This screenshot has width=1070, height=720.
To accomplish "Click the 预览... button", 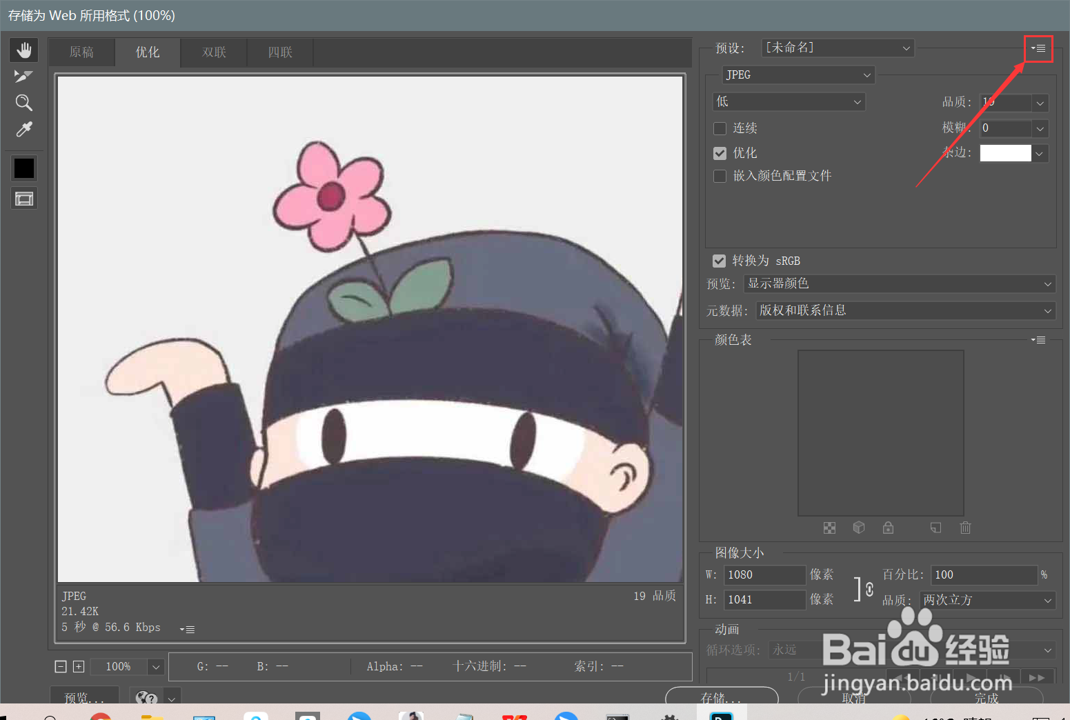I will coord(84,697).
